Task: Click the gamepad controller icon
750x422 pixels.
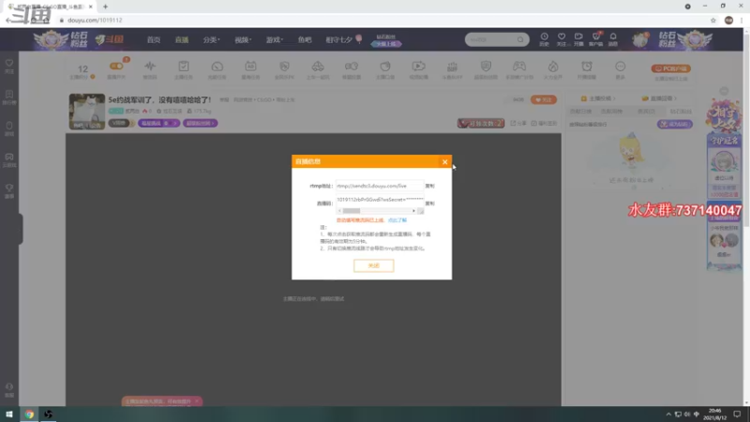Action: pos(519,66)
